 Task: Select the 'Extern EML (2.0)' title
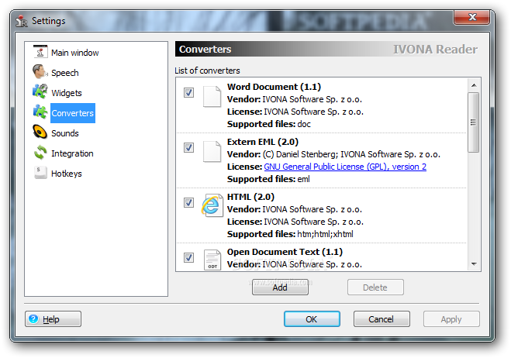[263, 142]
